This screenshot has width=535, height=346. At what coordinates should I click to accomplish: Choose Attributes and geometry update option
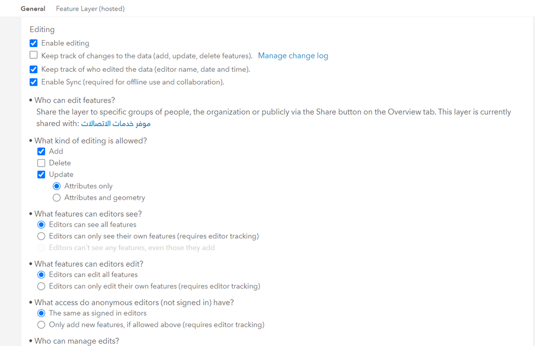(57, 198)
